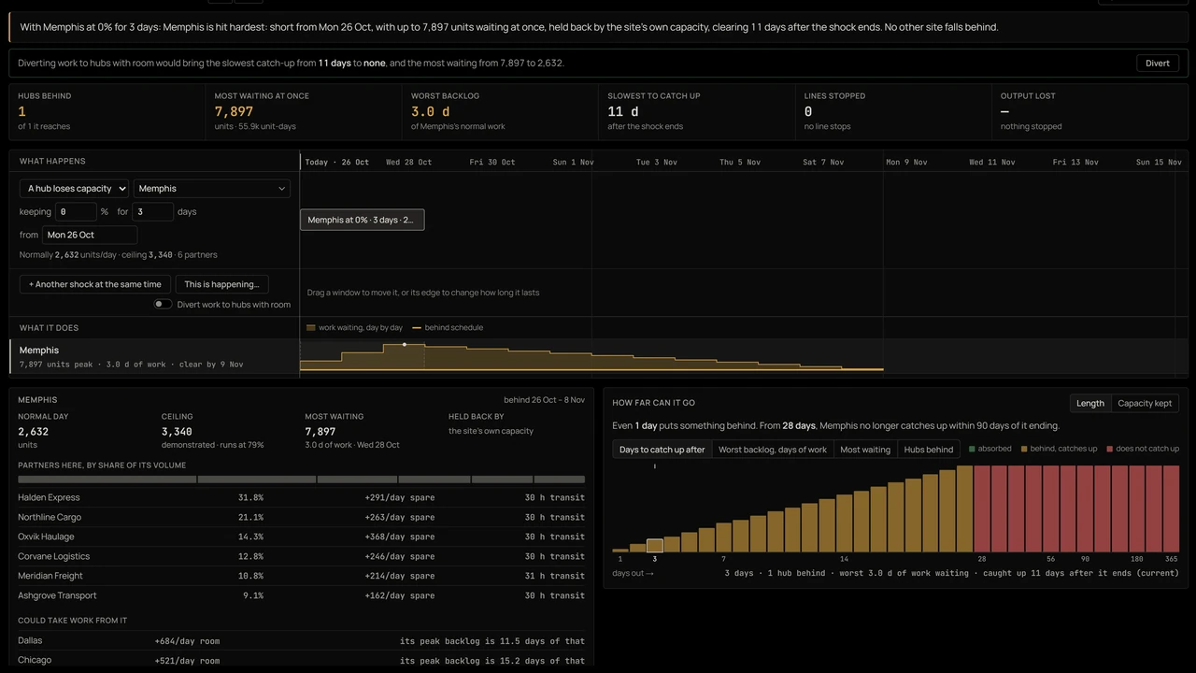Click '+291/day spare' for Halden Express
The image size is (1196, 673).
point(400,498)
